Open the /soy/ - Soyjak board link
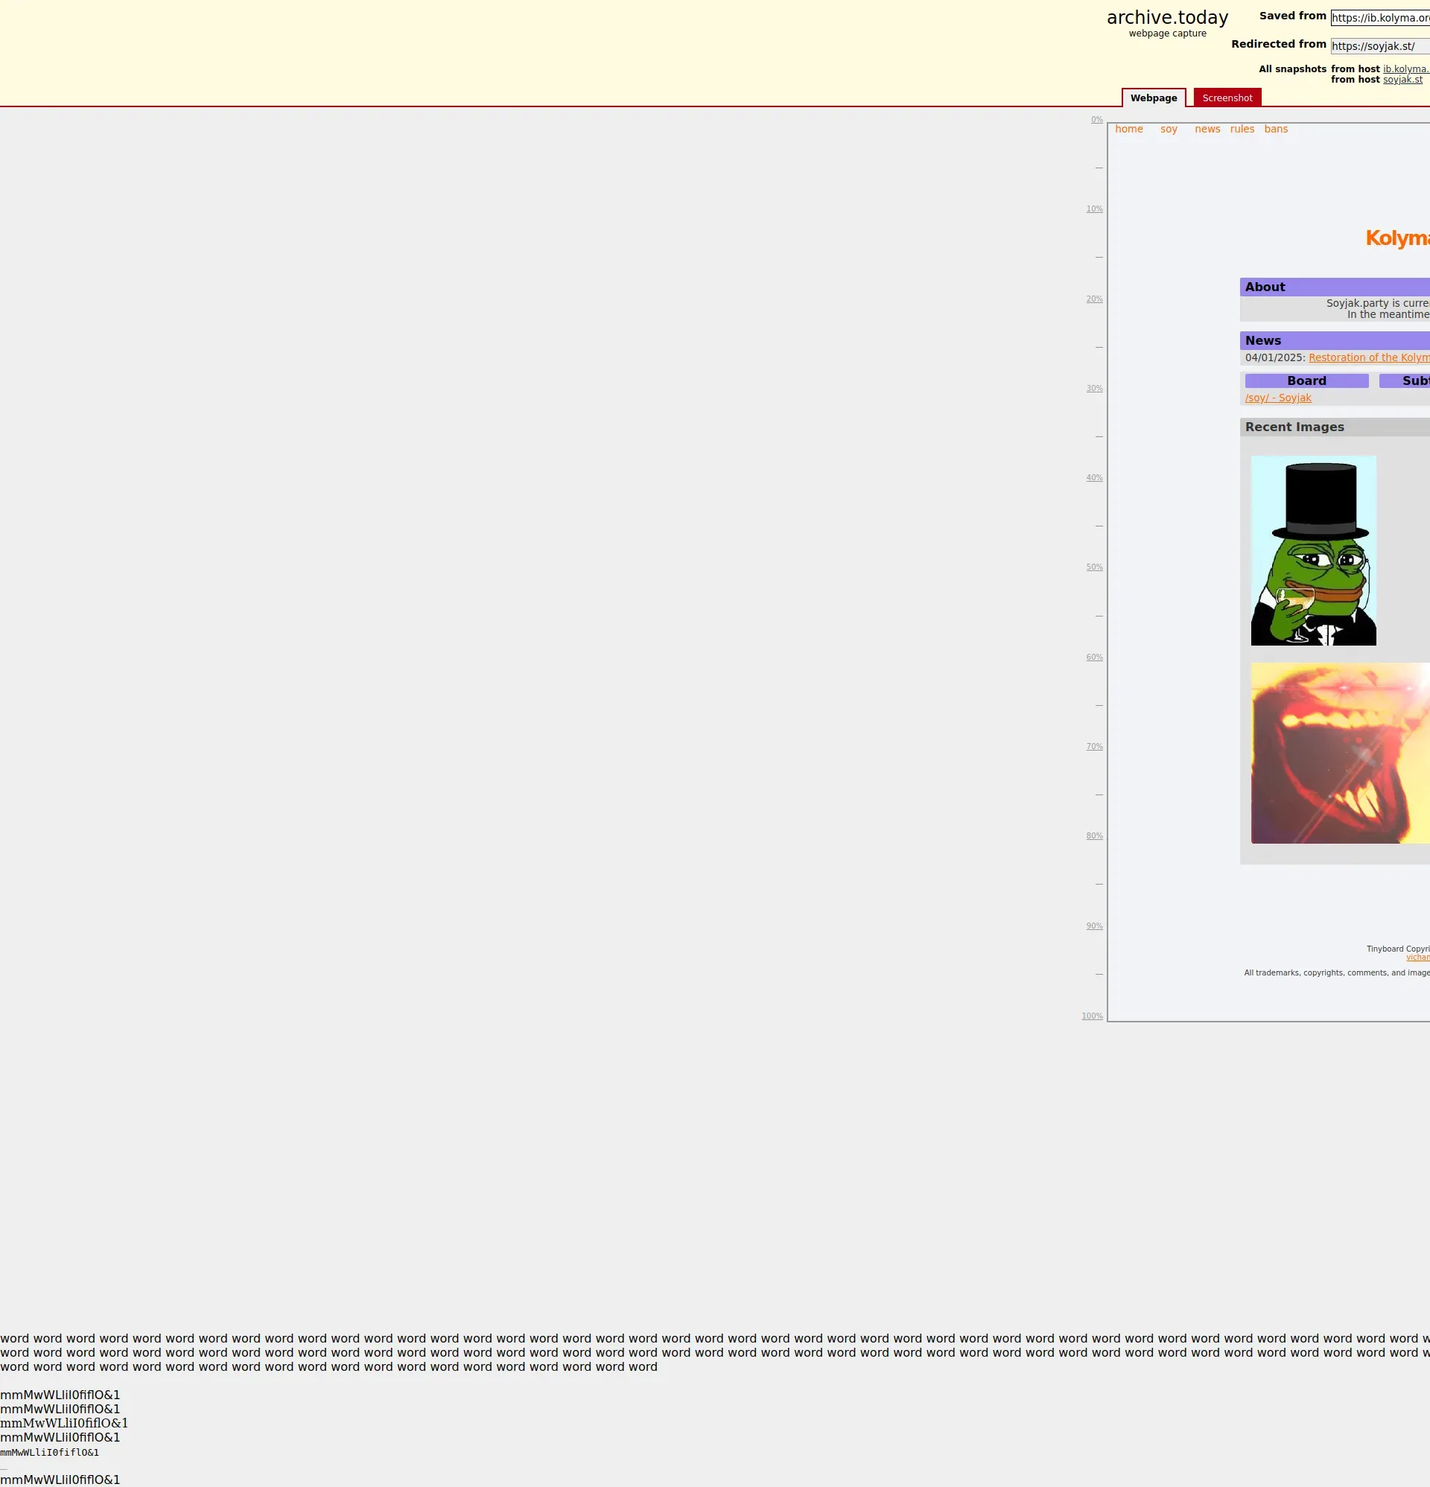This screenshot has height=1487, width=1430. [1277, 398]
